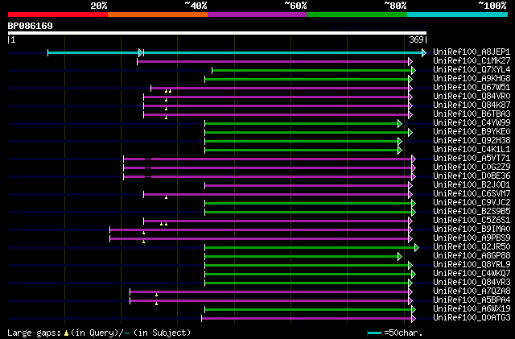Select the UniRef100_Q92H38 entry
The width and height of the screenshot is (515, 339).
click(472, 141)
